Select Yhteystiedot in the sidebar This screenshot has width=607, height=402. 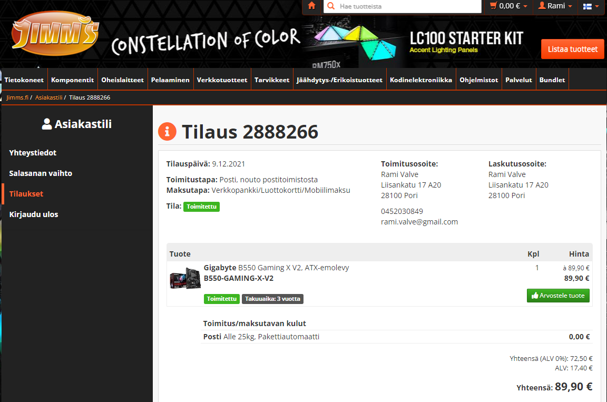(33, 153)
